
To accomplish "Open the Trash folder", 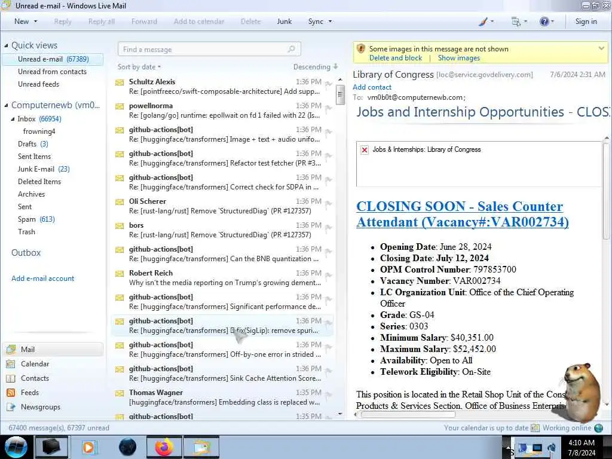I will [26, 231].
